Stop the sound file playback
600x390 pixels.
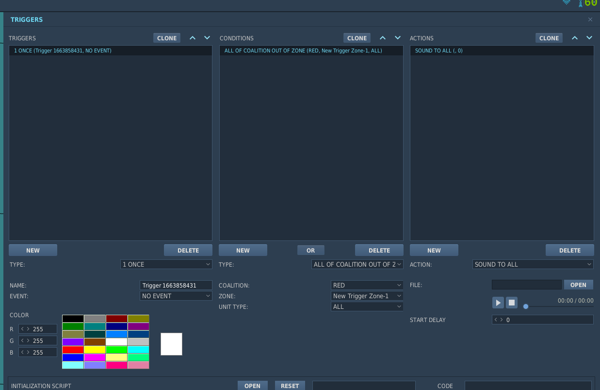pos(512,303)
